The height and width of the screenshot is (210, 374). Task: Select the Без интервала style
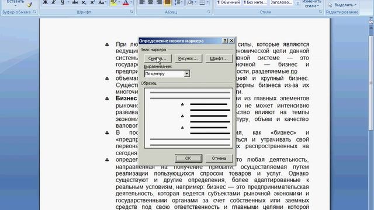coord(255,2)
